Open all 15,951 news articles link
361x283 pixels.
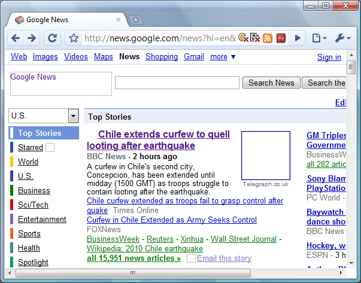(134, 258)
